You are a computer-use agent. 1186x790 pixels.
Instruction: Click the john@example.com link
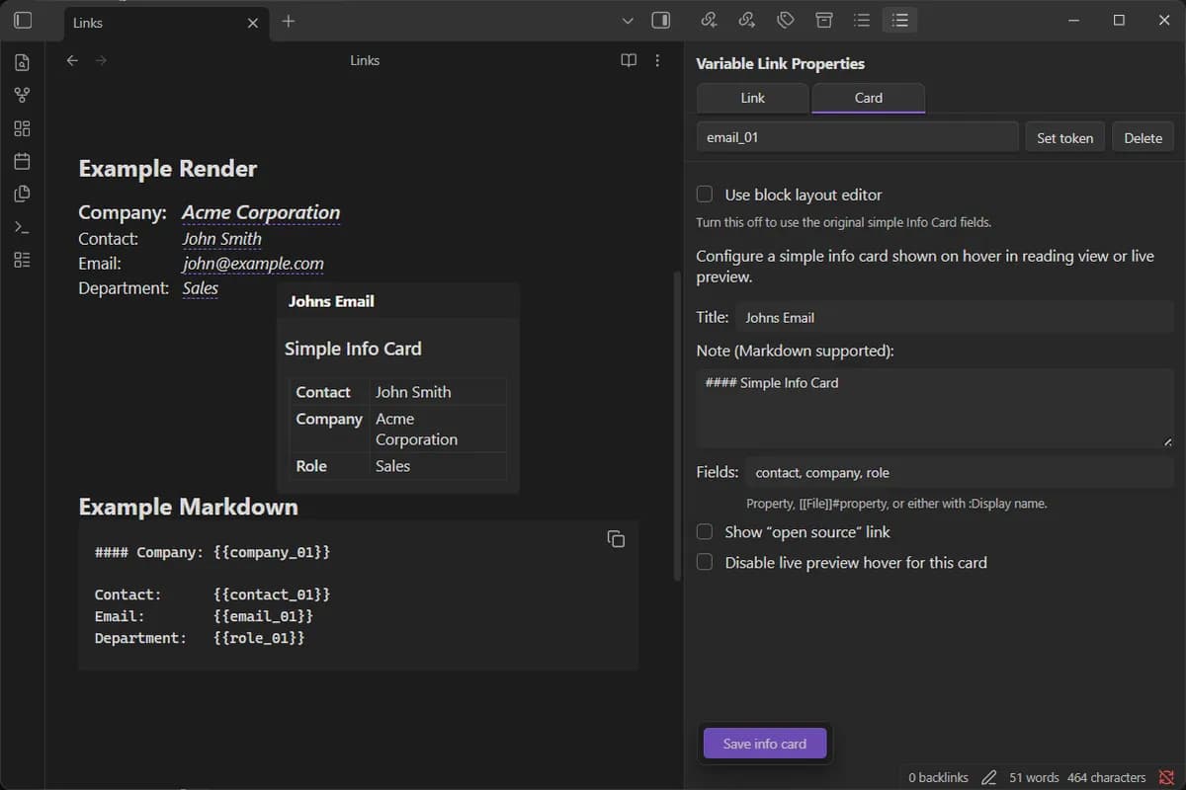tap(253, 264)
